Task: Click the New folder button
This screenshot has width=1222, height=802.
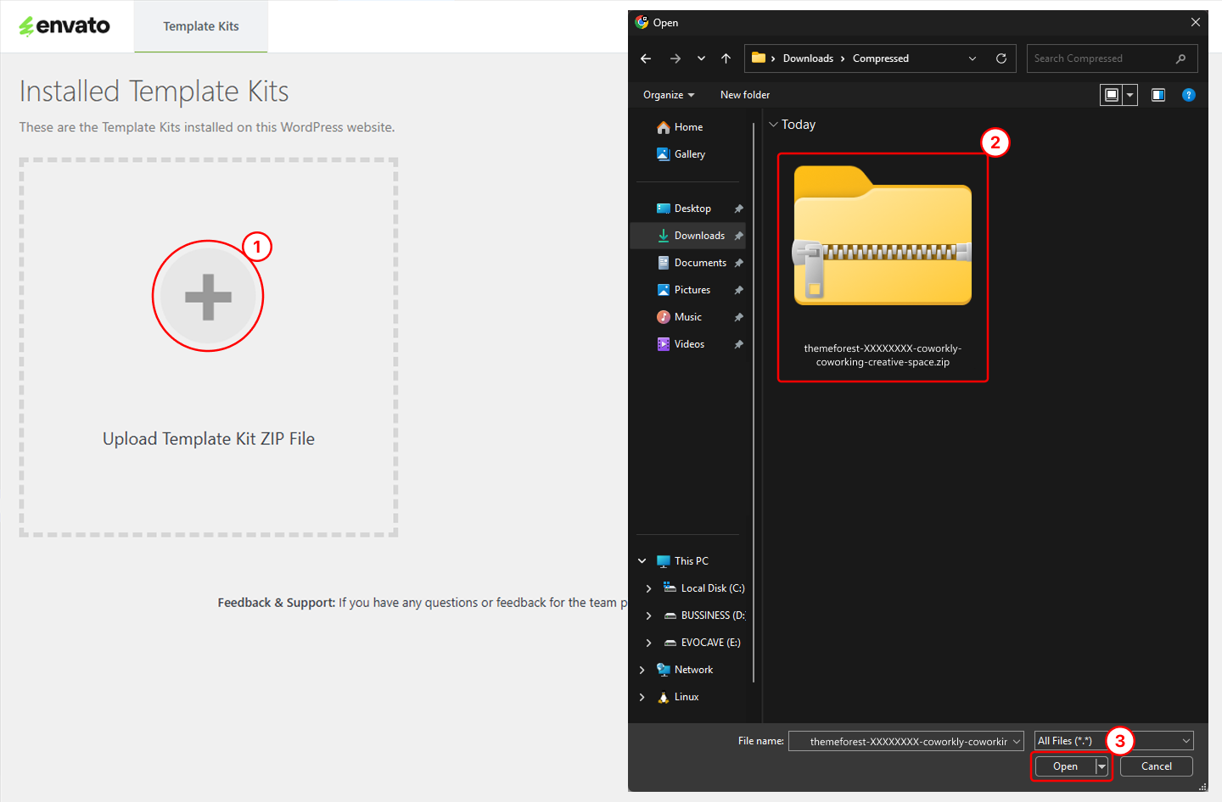Action: tap(745, 95)
